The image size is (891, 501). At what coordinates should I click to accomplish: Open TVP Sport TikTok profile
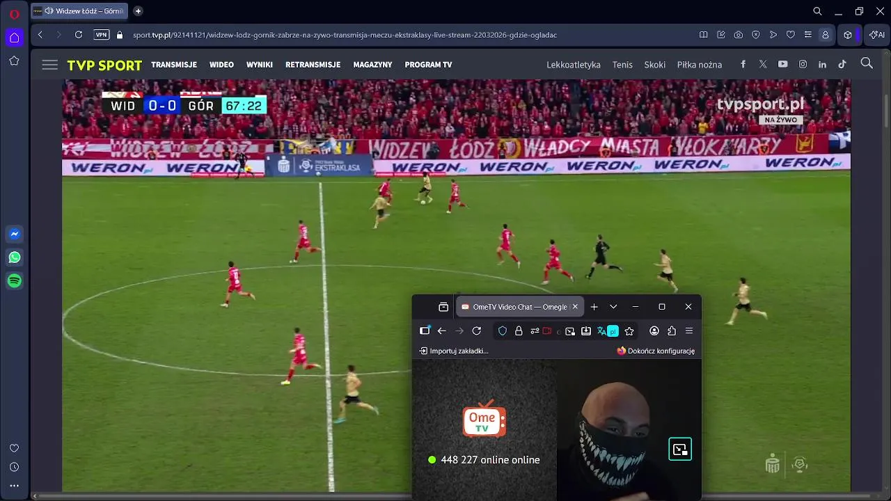842,64
